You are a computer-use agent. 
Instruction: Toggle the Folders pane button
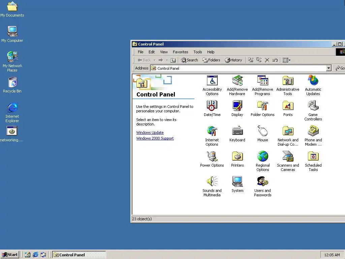211,60
